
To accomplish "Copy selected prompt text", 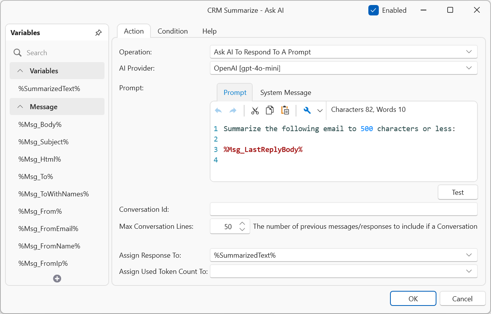I will (270, 110).
